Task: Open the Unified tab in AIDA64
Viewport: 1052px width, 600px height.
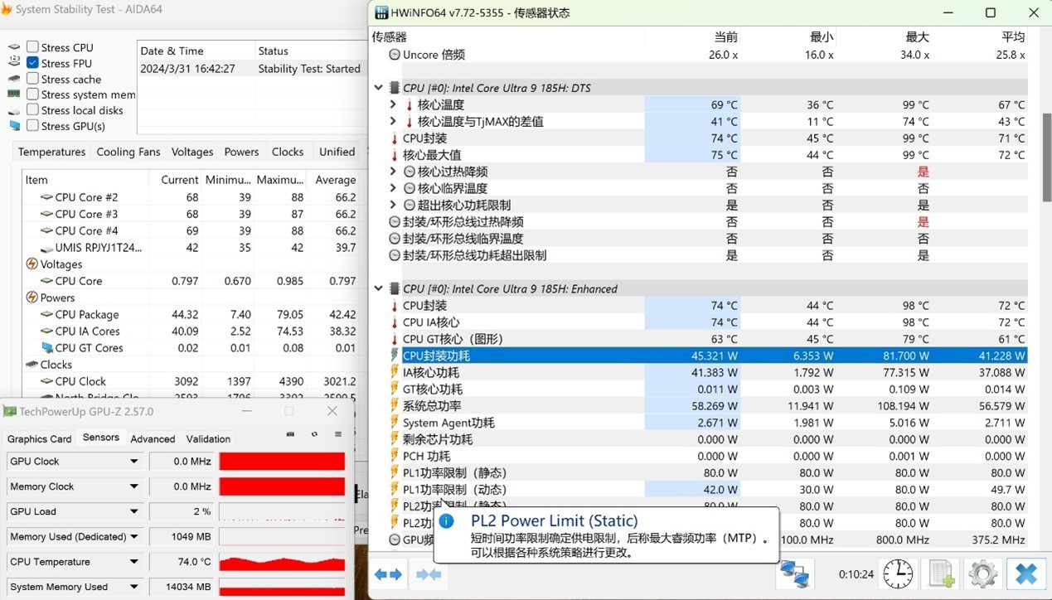Action: click(337, 152)
